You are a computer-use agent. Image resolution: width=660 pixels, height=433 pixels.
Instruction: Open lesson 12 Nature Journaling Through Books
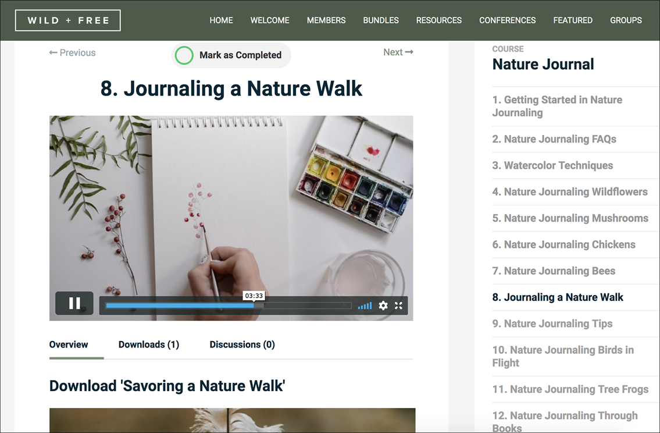pos(565,421)
